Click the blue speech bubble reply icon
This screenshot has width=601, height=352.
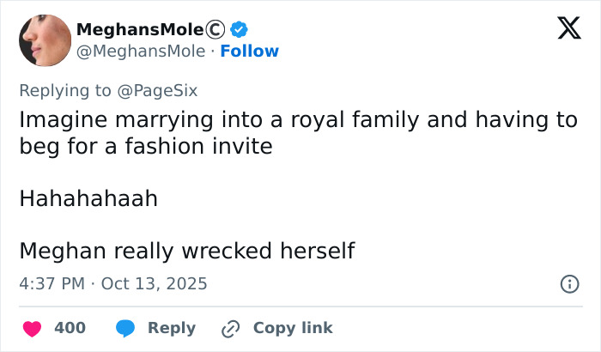tap(125, 328)
